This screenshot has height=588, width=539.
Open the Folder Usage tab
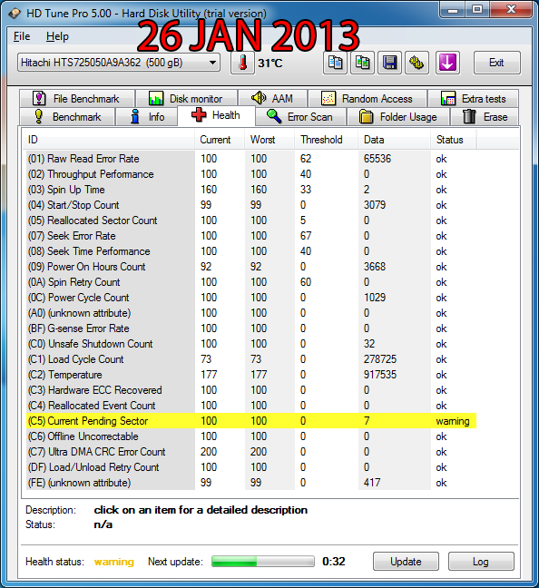[x=398, y=117]
